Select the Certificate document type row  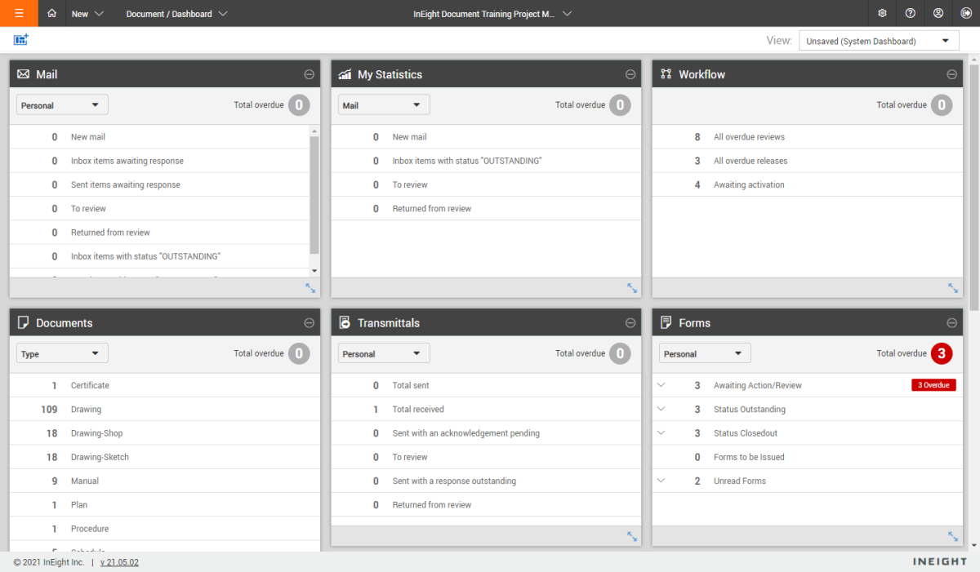tap(165, 385)
